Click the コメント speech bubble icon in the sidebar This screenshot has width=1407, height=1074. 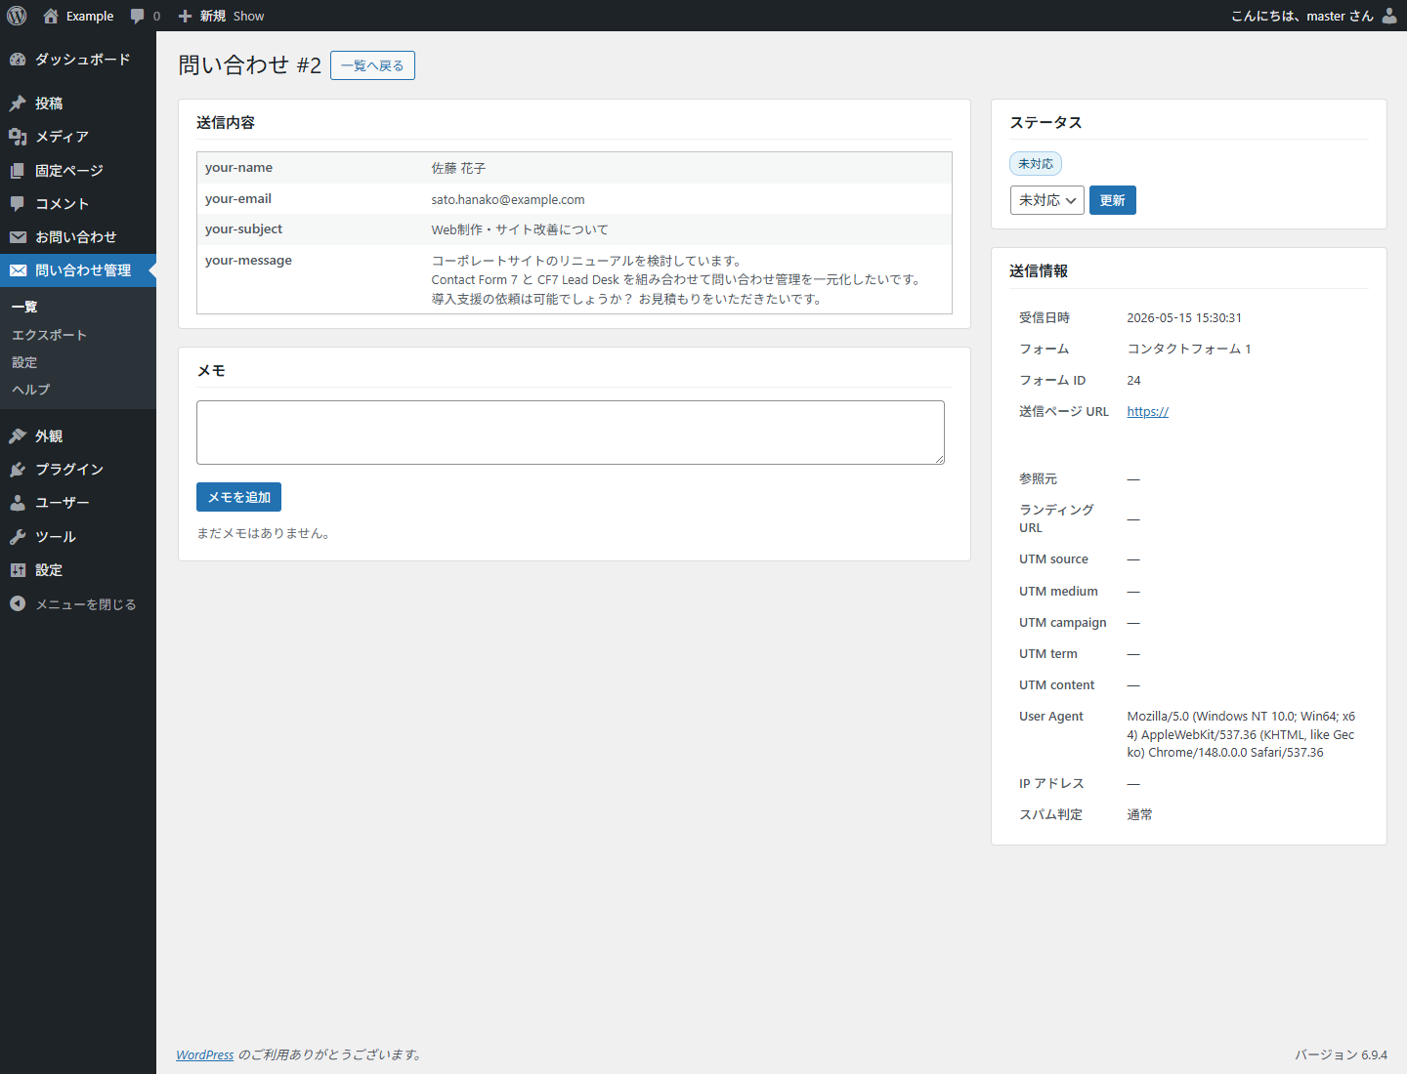click(x=18, y=204)
